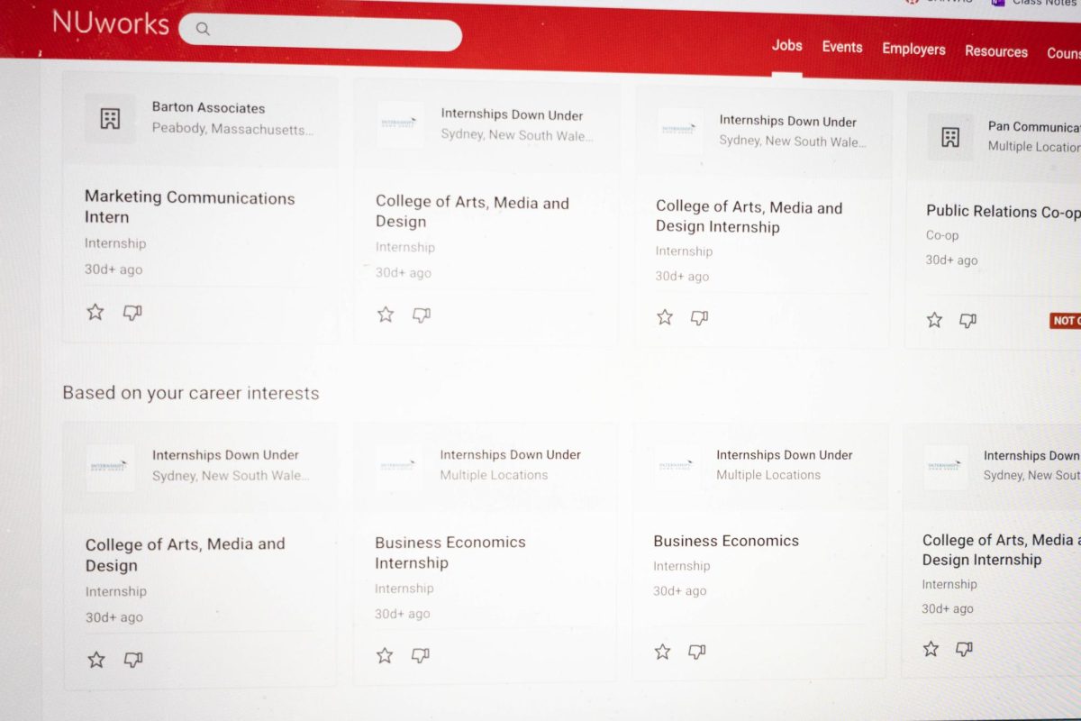Star the Public Relations Co-op job
1081x721 pixels.
click(x=934, y=320)
